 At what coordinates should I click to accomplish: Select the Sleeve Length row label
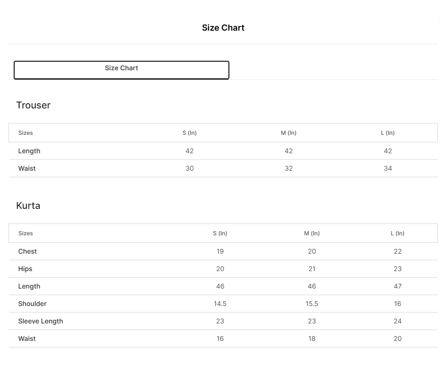41,321
